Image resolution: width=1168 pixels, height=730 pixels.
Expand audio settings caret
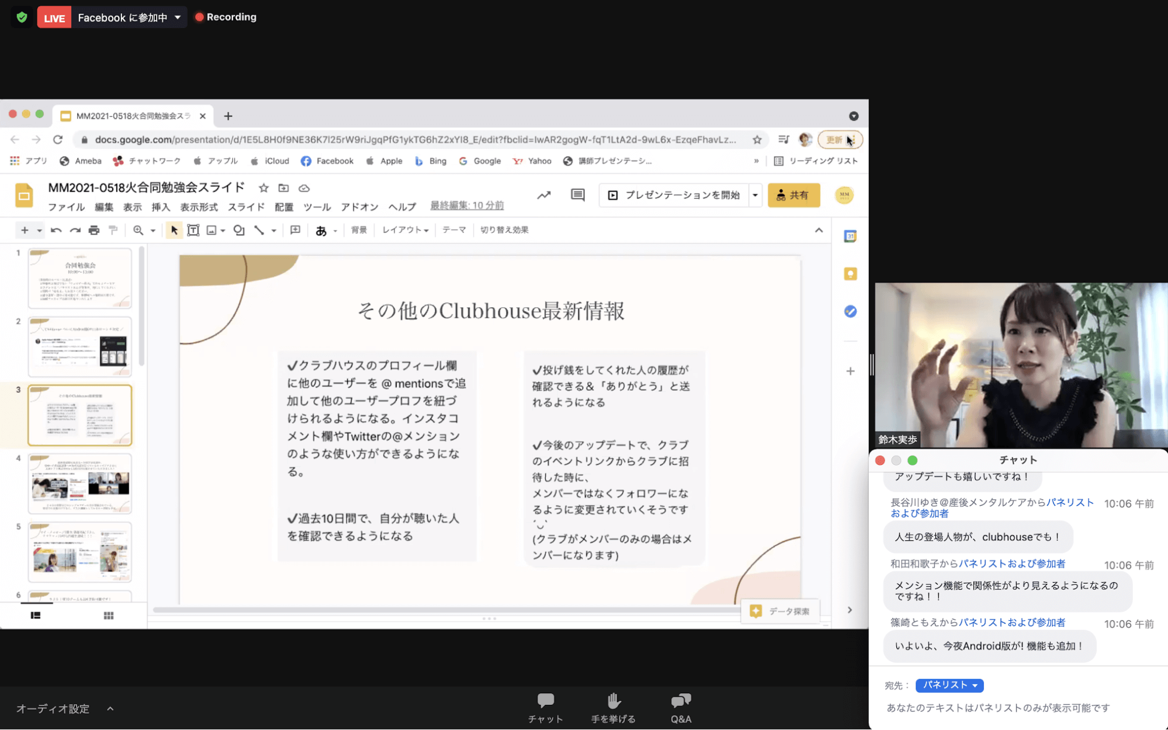pos(110,708)
